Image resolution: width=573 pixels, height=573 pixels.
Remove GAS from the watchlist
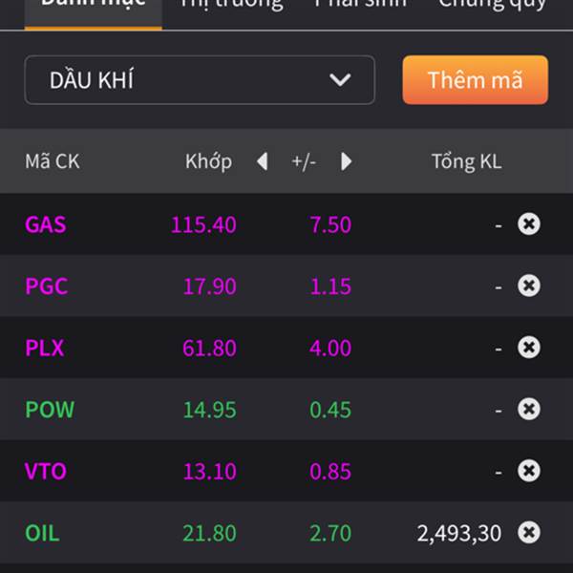(528, 224)
